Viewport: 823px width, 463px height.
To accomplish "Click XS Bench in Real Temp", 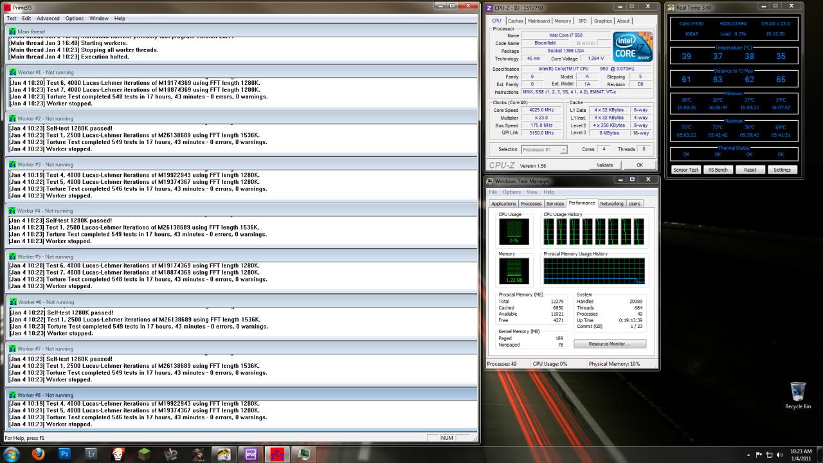I will point(718,170).
